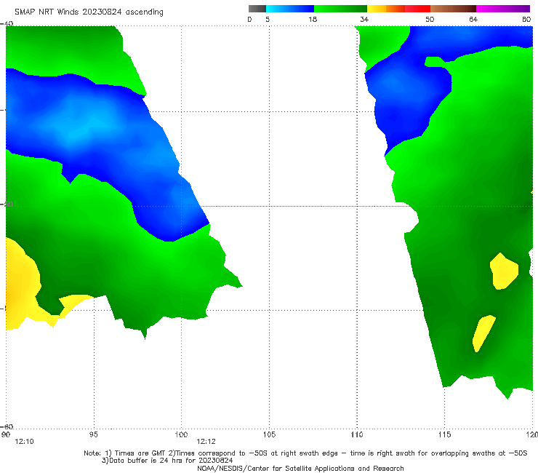The width and height of the screenshot is (538, 473).
Task: Click the yellow-orange segment of the color bar
Action: coord(386,9)
